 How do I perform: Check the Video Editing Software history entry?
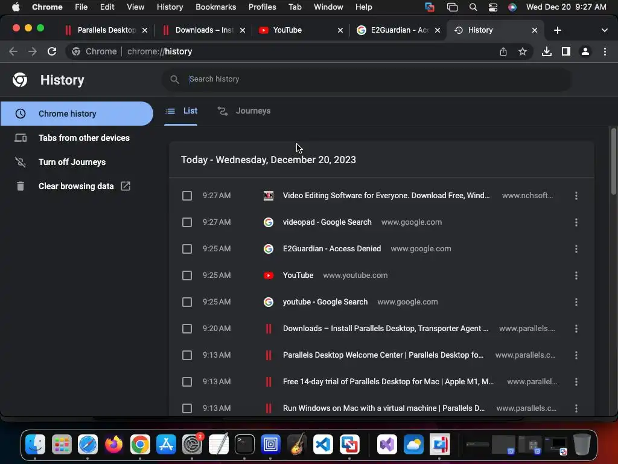[187, 196]
